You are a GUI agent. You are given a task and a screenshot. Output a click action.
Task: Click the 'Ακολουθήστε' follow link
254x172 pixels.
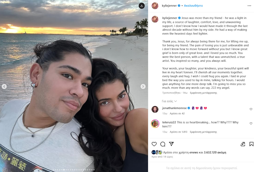point(193,6)
